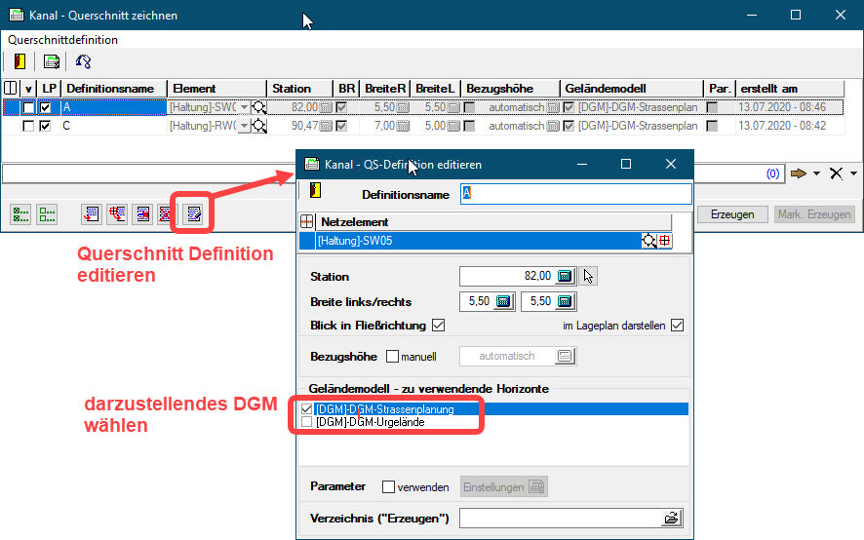Open the Element dropdown in row A
864x540 pixels.
(x=244, y=107)
